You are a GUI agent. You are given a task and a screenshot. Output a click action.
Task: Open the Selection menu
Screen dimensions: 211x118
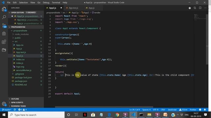point(23,3)
